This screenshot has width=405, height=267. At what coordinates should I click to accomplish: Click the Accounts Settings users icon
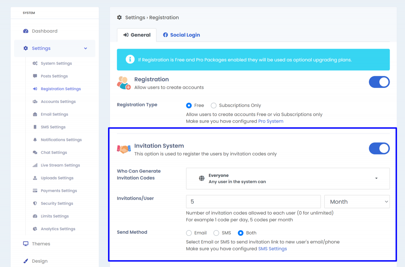click(35, 102)
